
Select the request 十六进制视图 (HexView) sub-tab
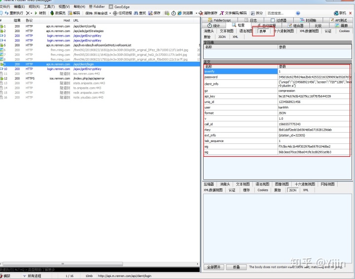click(x=284, y=31)
